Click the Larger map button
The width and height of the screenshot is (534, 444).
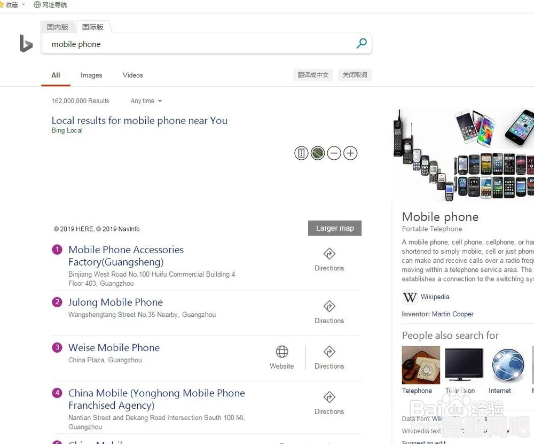[335, 228]
